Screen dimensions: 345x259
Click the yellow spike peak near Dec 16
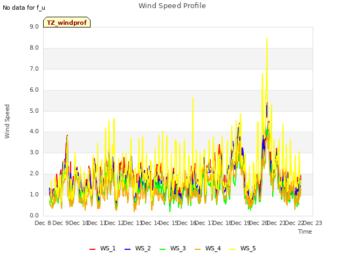click(x=193, y=98)
